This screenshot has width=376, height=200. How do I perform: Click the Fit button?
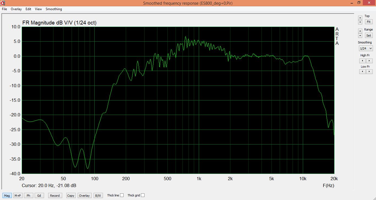pos(369,22)
